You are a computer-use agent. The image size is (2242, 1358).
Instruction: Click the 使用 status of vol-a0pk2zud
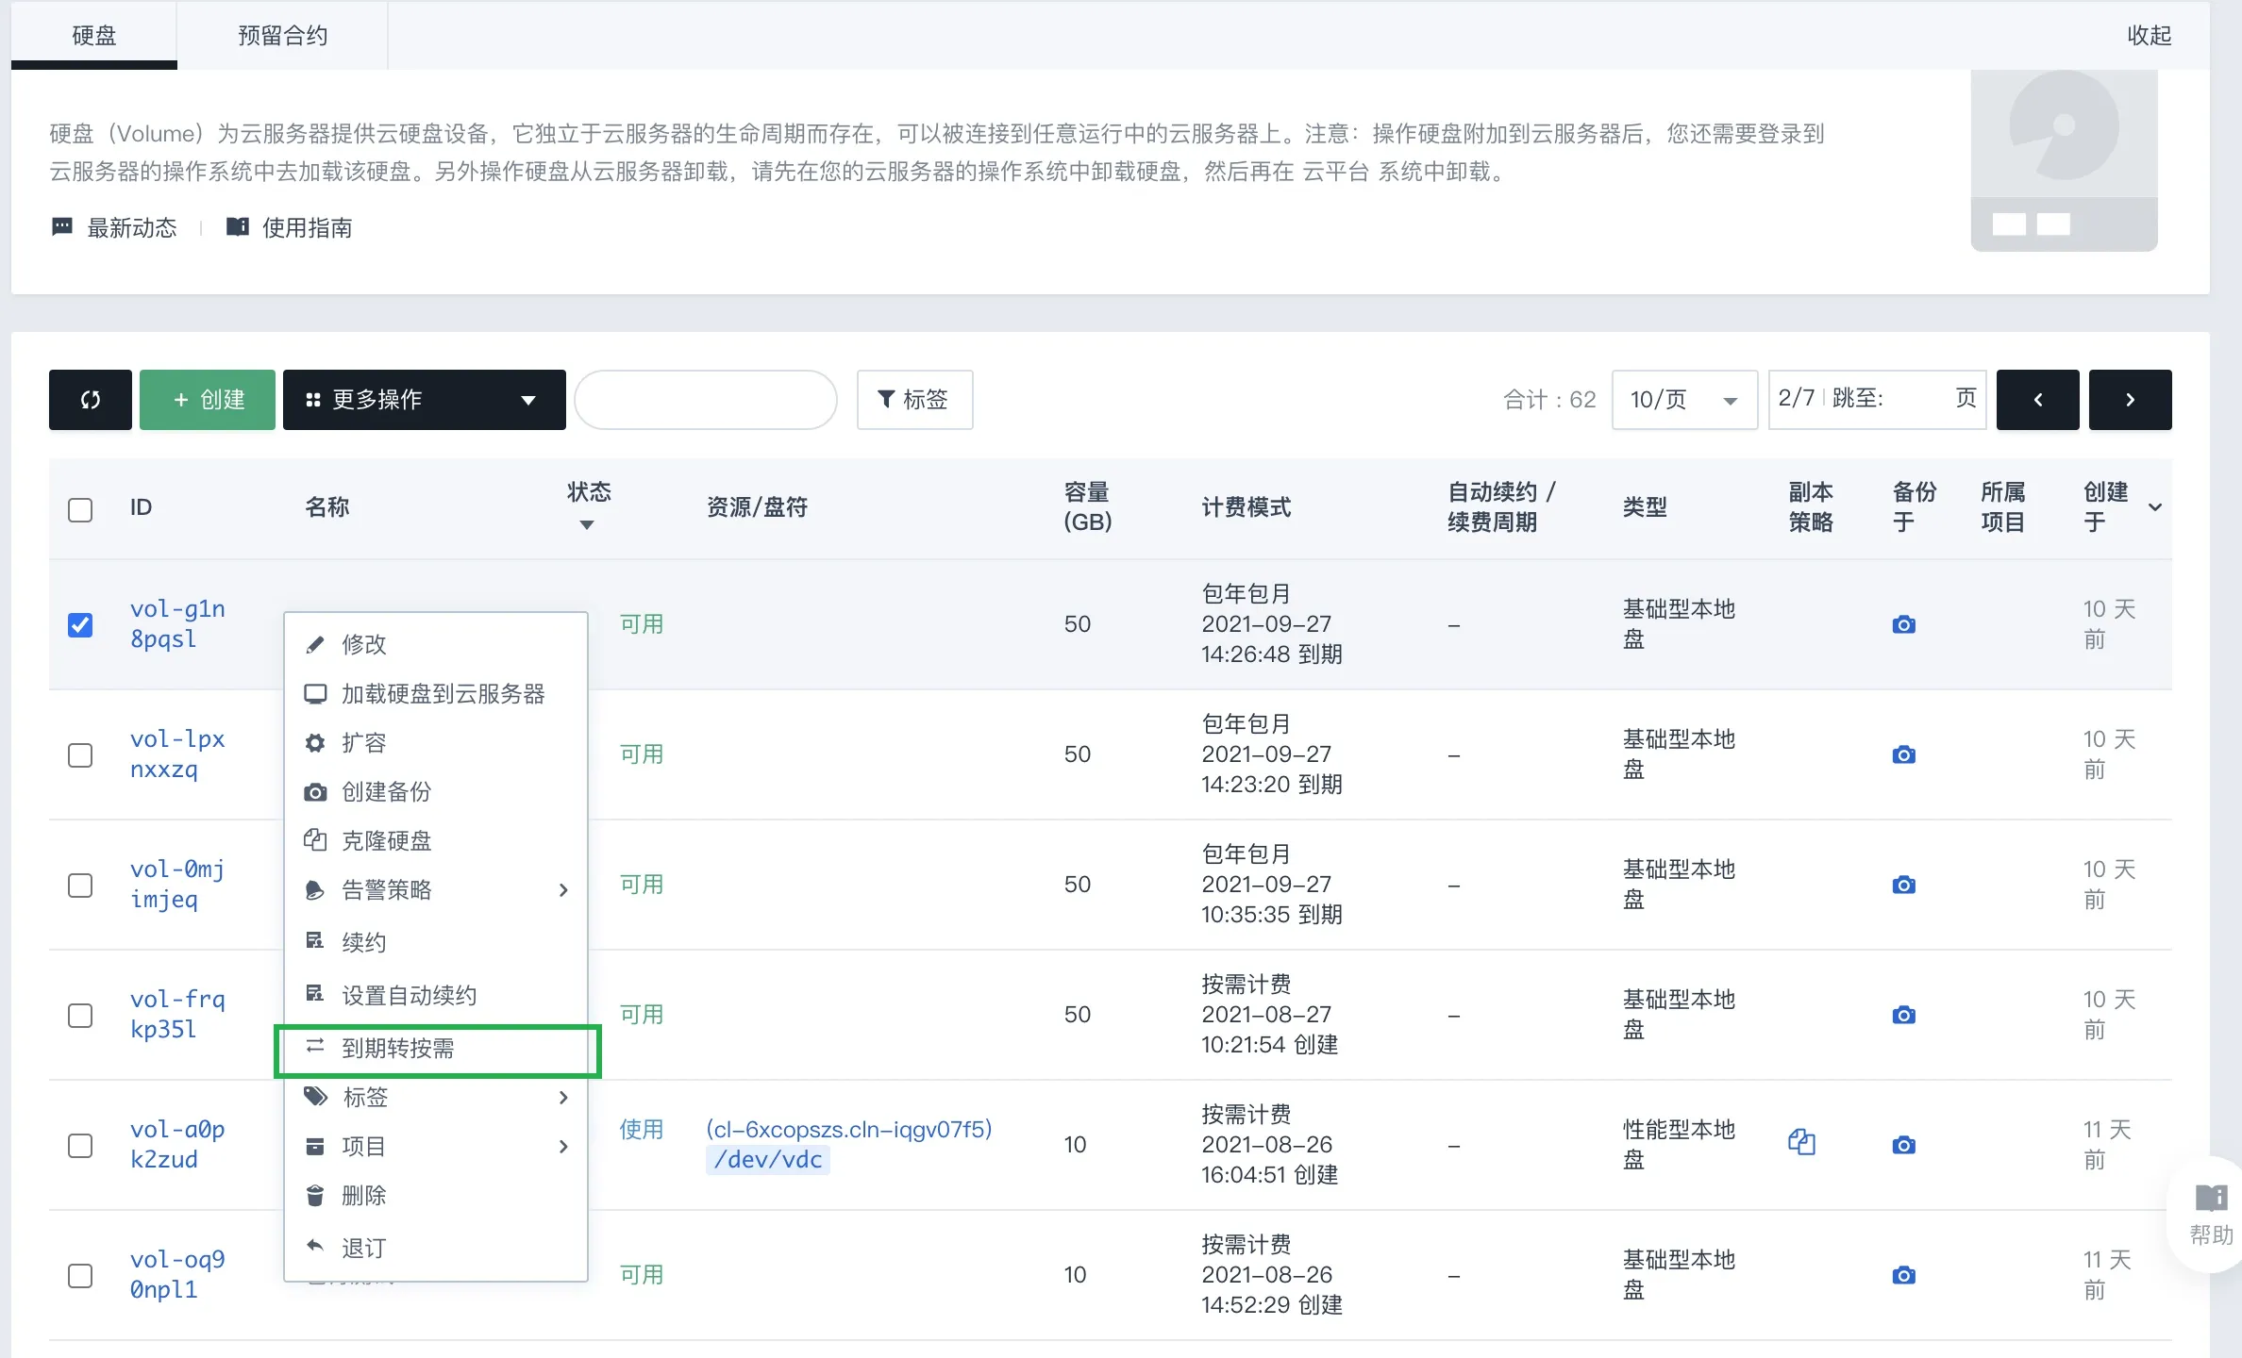coord(642,1130)
